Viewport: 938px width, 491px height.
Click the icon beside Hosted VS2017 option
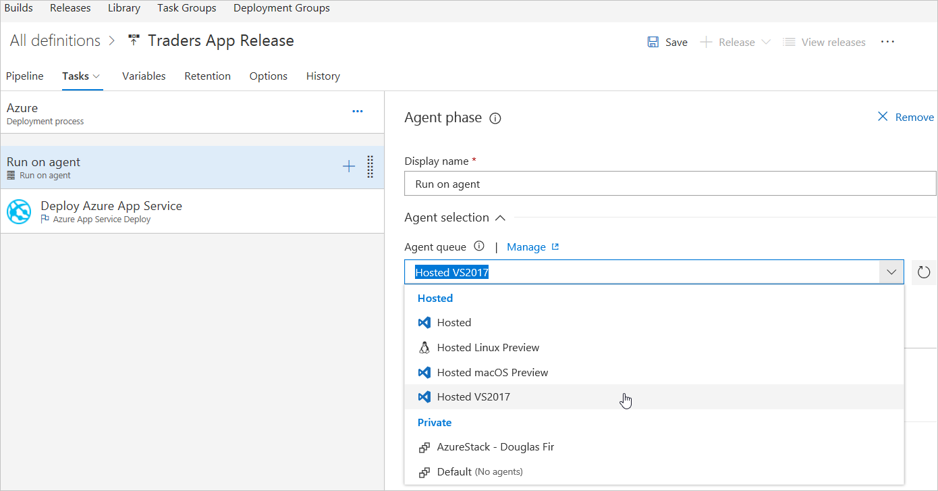pos(424,396)
